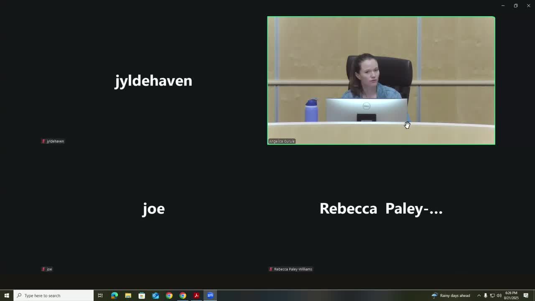Open File Explorer from the taskbar
535x301 pixels.
(x=128, y=296)
